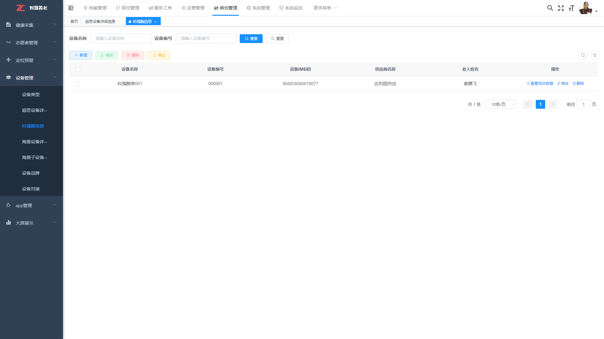The image size is (604, 339).
Task: Expand the 更多菜单 dropdown
Action: coord(325,8)
